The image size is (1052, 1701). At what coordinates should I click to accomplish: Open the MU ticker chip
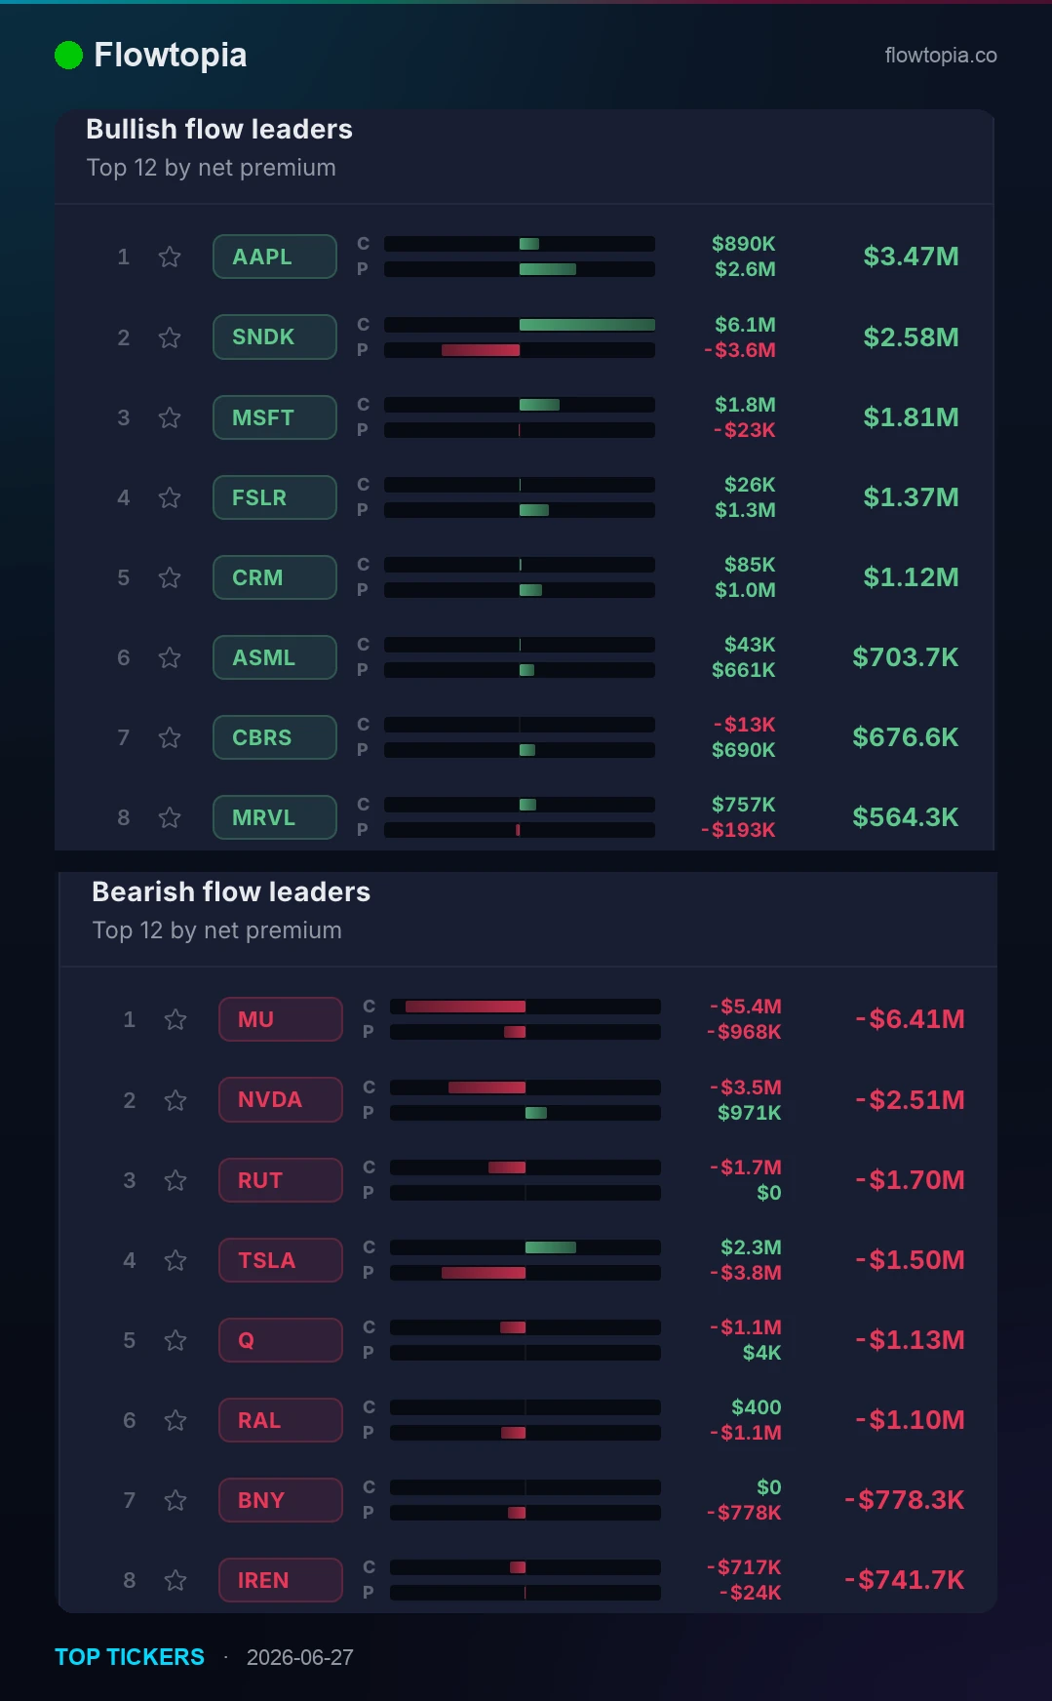281,1019
